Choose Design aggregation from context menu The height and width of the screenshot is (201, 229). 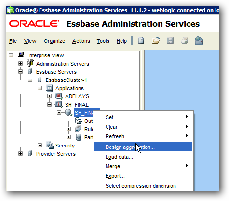(x=143, y=147)
